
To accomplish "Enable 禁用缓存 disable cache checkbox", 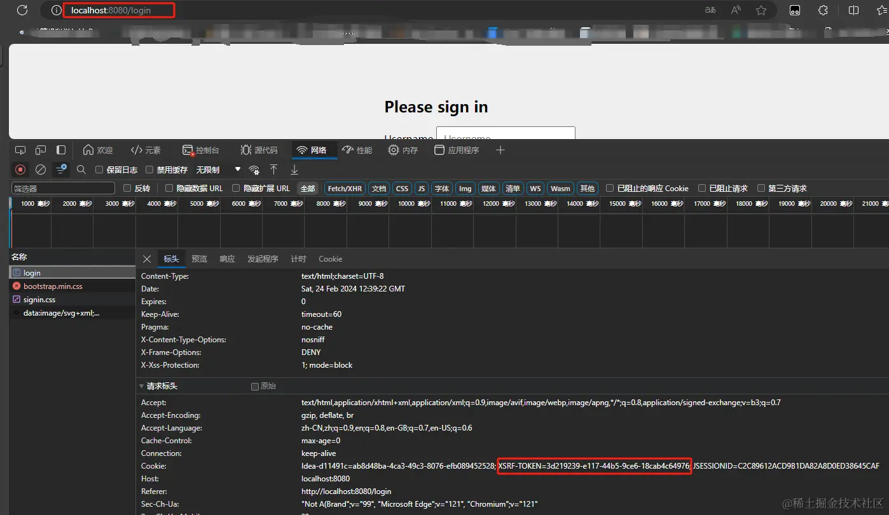I will (x=149, y=170).
